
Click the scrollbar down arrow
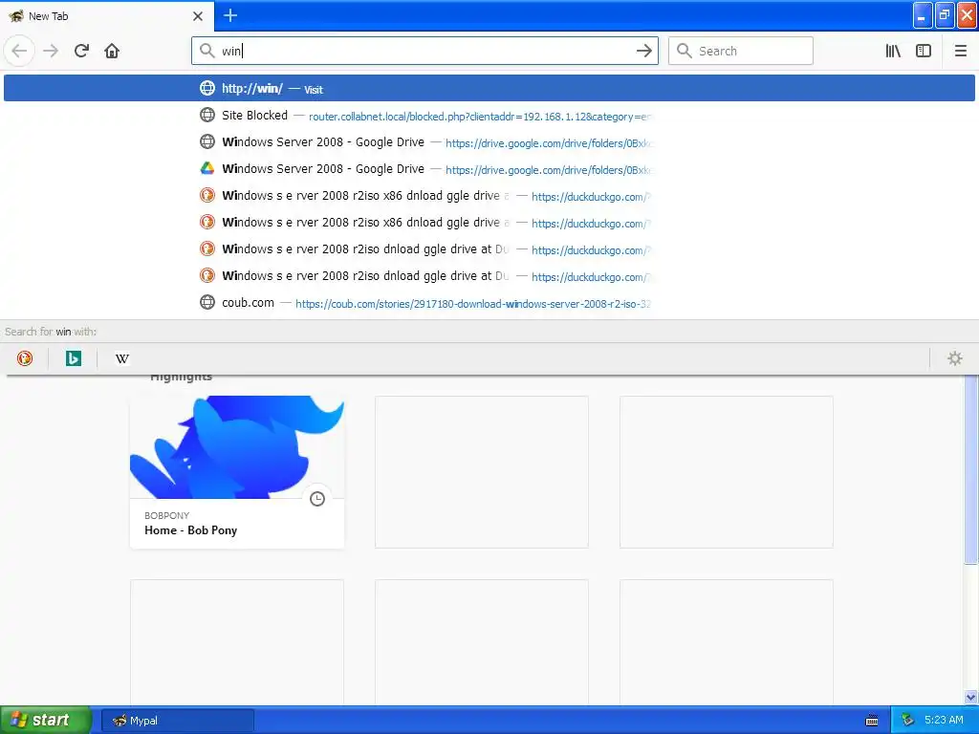click(971, 697)
